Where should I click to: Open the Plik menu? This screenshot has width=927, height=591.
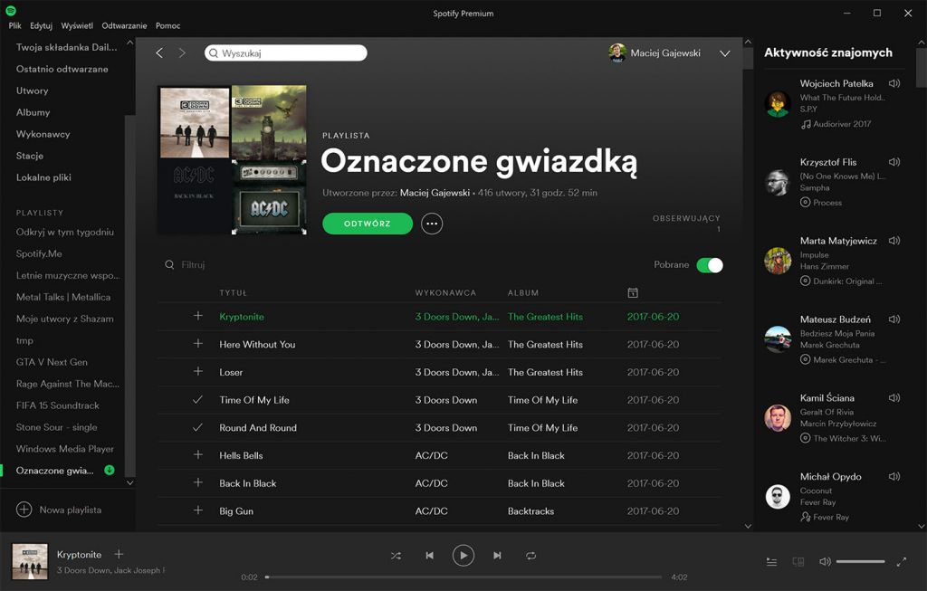pyautogui.click(x=14, y=25)
